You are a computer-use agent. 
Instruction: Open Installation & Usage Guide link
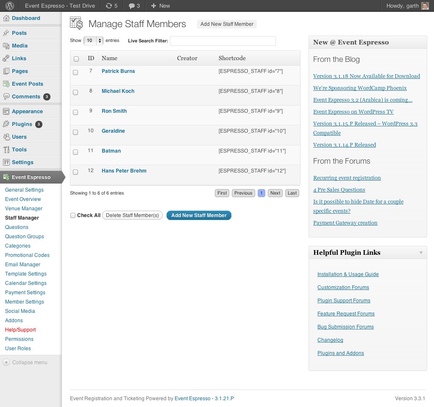pyautogui.click(x=348, y=274)
